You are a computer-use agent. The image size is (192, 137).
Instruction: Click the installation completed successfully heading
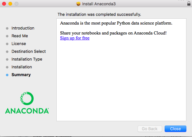[99, 14]
